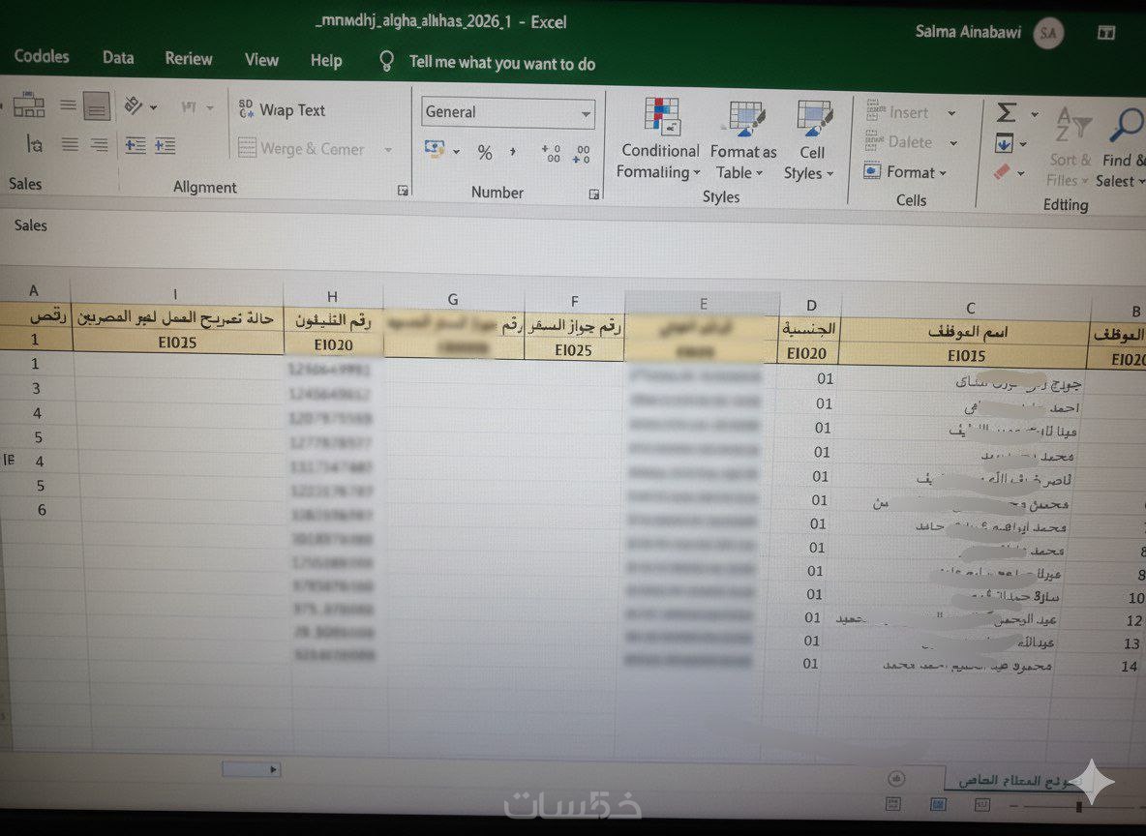The image size is (1146, 836).
Task: Open the View ribbon tab
Action: pyautogui.click(x=261, y=60)
